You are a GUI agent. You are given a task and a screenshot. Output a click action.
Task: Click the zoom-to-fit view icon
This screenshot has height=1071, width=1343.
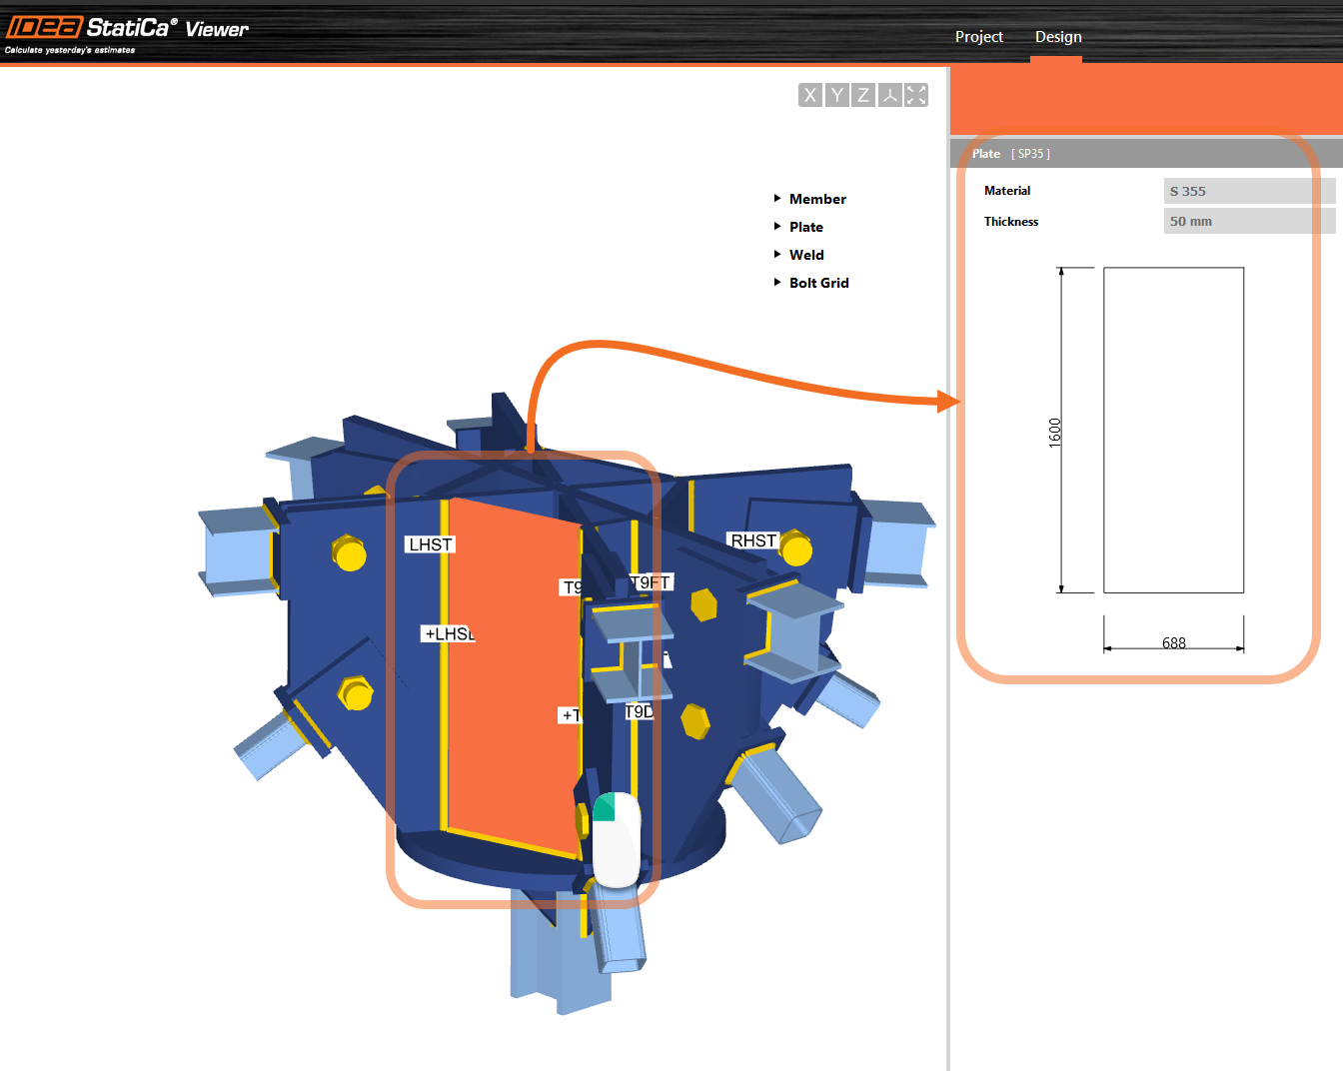pyautogui.click(x=916, y=95)
